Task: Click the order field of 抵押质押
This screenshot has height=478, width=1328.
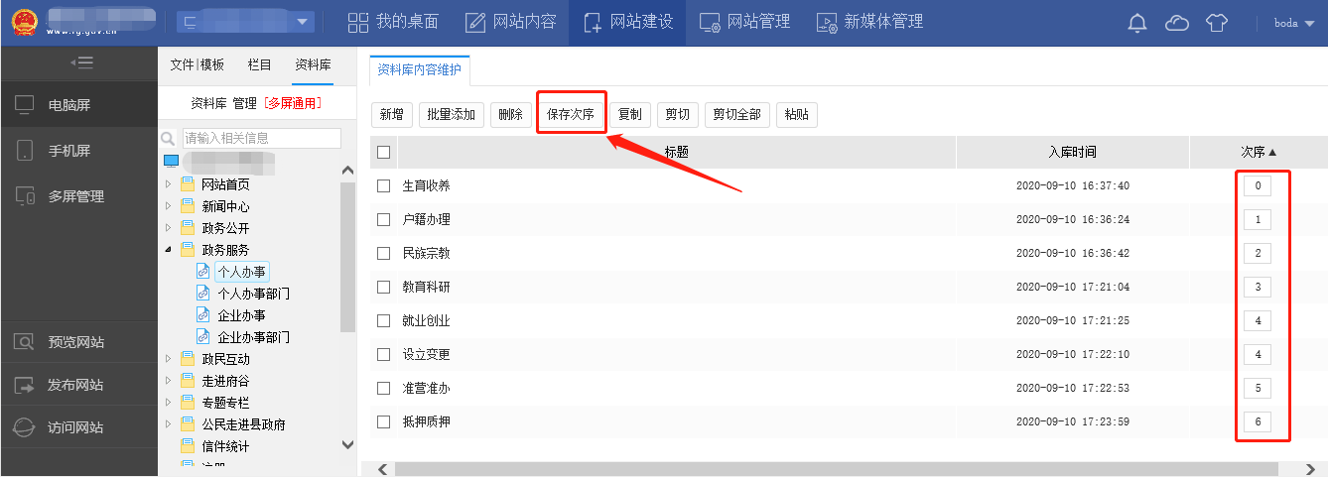Action: pos(1258,422)
